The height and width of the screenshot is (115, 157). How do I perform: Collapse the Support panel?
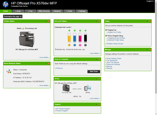pos(97,104)
